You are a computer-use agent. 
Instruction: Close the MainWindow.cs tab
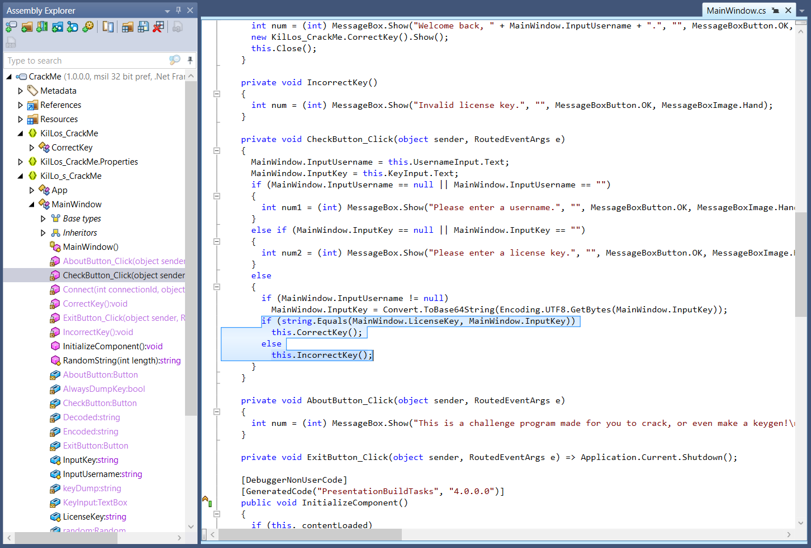[x=788, y=10]
